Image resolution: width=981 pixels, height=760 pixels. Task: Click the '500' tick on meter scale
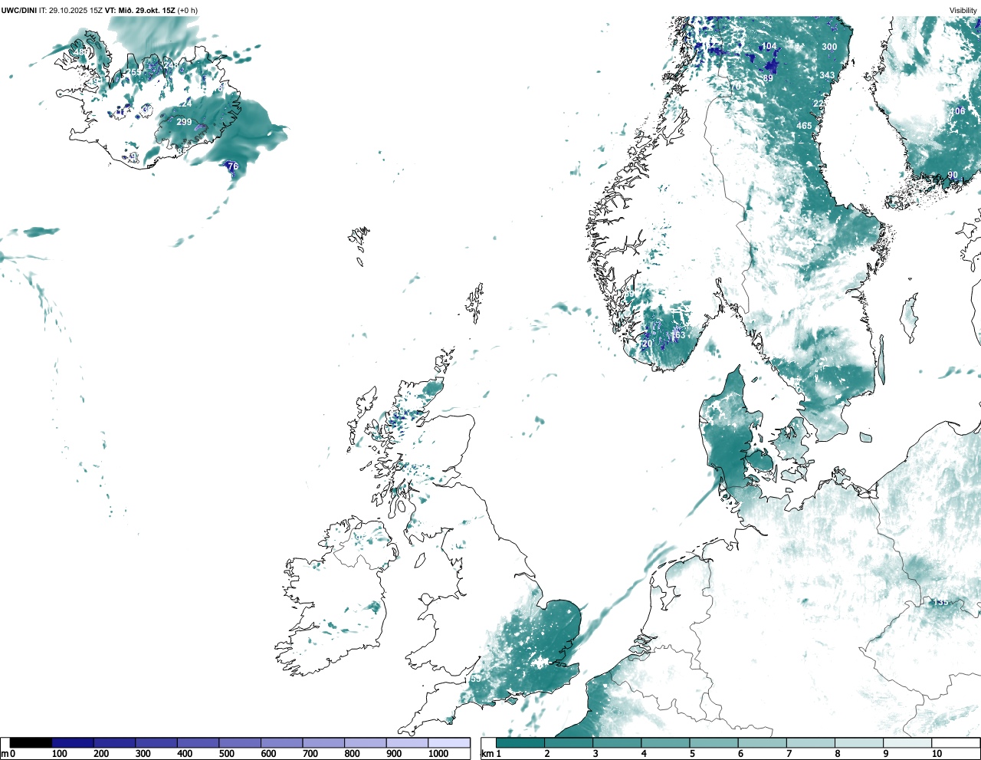click(226, 754)
